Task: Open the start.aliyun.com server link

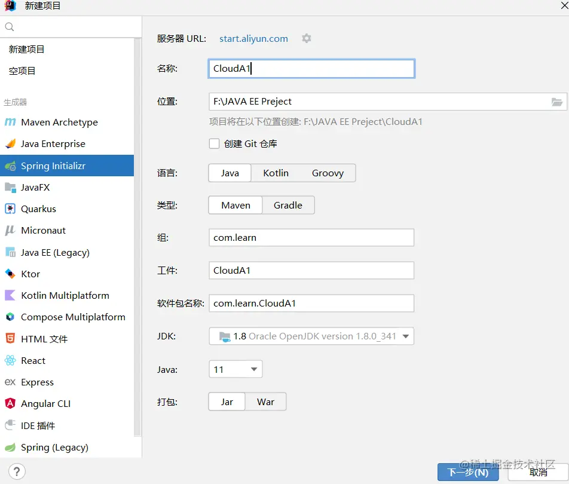Action: (x=253, y=38)
